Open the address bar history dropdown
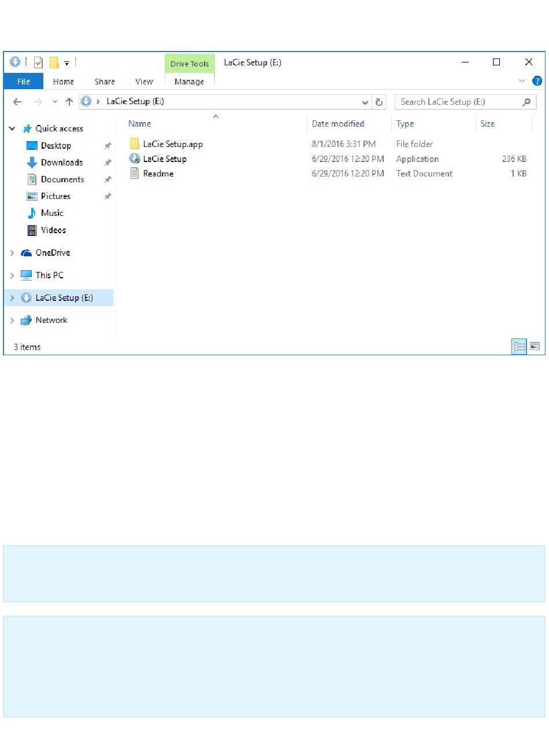 tap(365, 102)
